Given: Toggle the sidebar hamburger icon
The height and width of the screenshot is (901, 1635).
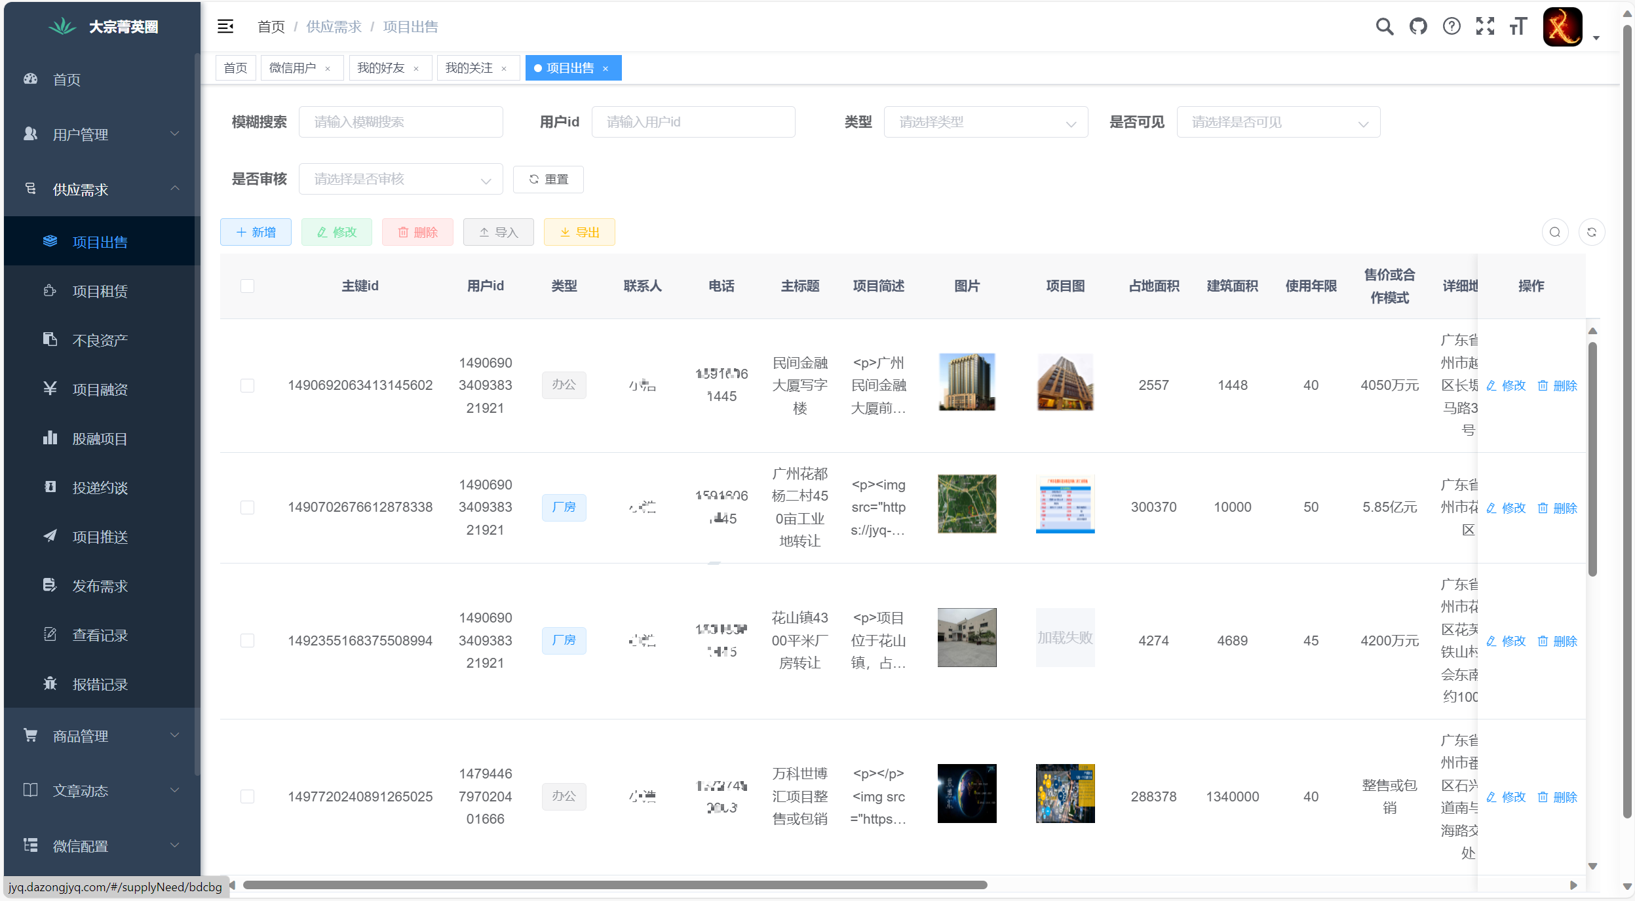Looking at the screenshot, I should [x=225, y=26].
